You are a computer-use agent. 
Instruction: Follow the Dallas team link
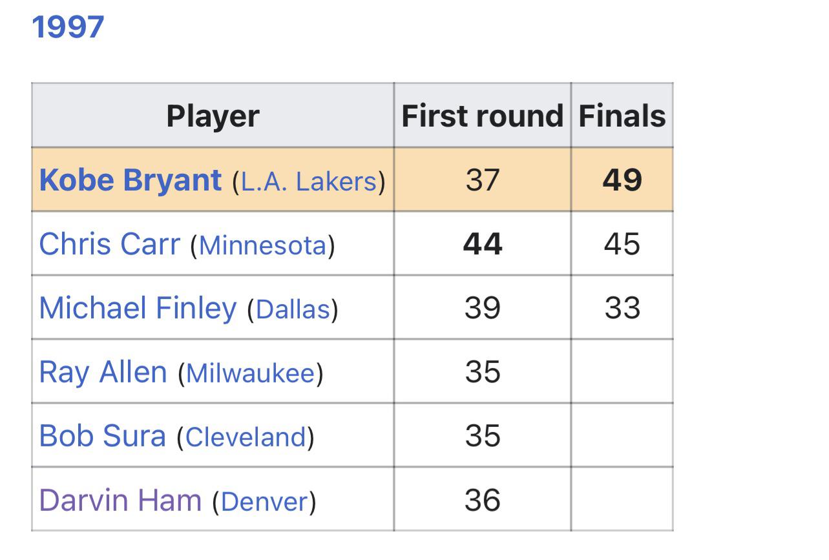[293, 309]
